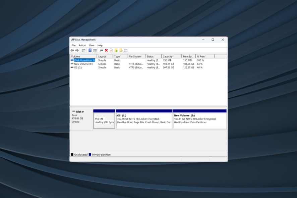Click the Back arrow toolbar icon
This screenshot has height=198, width=297.
click(x=72, y=50)
